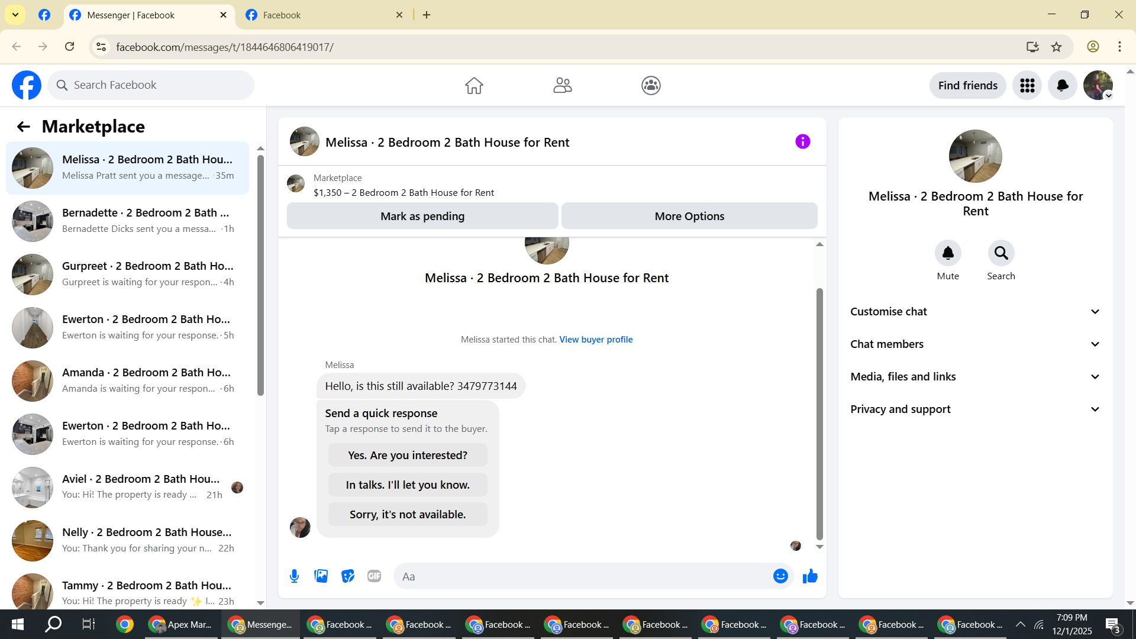The width and height of the screenshot is (1136, 639).
Task: Open Apex Mar... taskbar window
Action: click(x=182, y=624)
